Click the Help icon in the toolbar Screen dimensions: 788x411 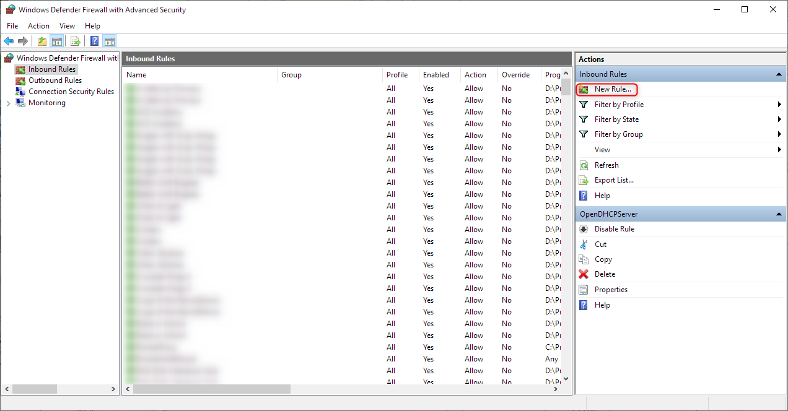94,40
